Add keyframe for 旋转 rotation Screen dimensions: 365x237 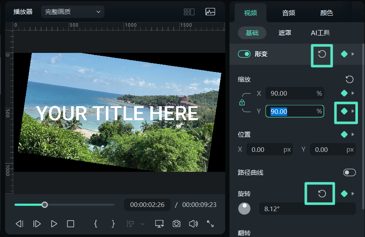coord(344,193)
